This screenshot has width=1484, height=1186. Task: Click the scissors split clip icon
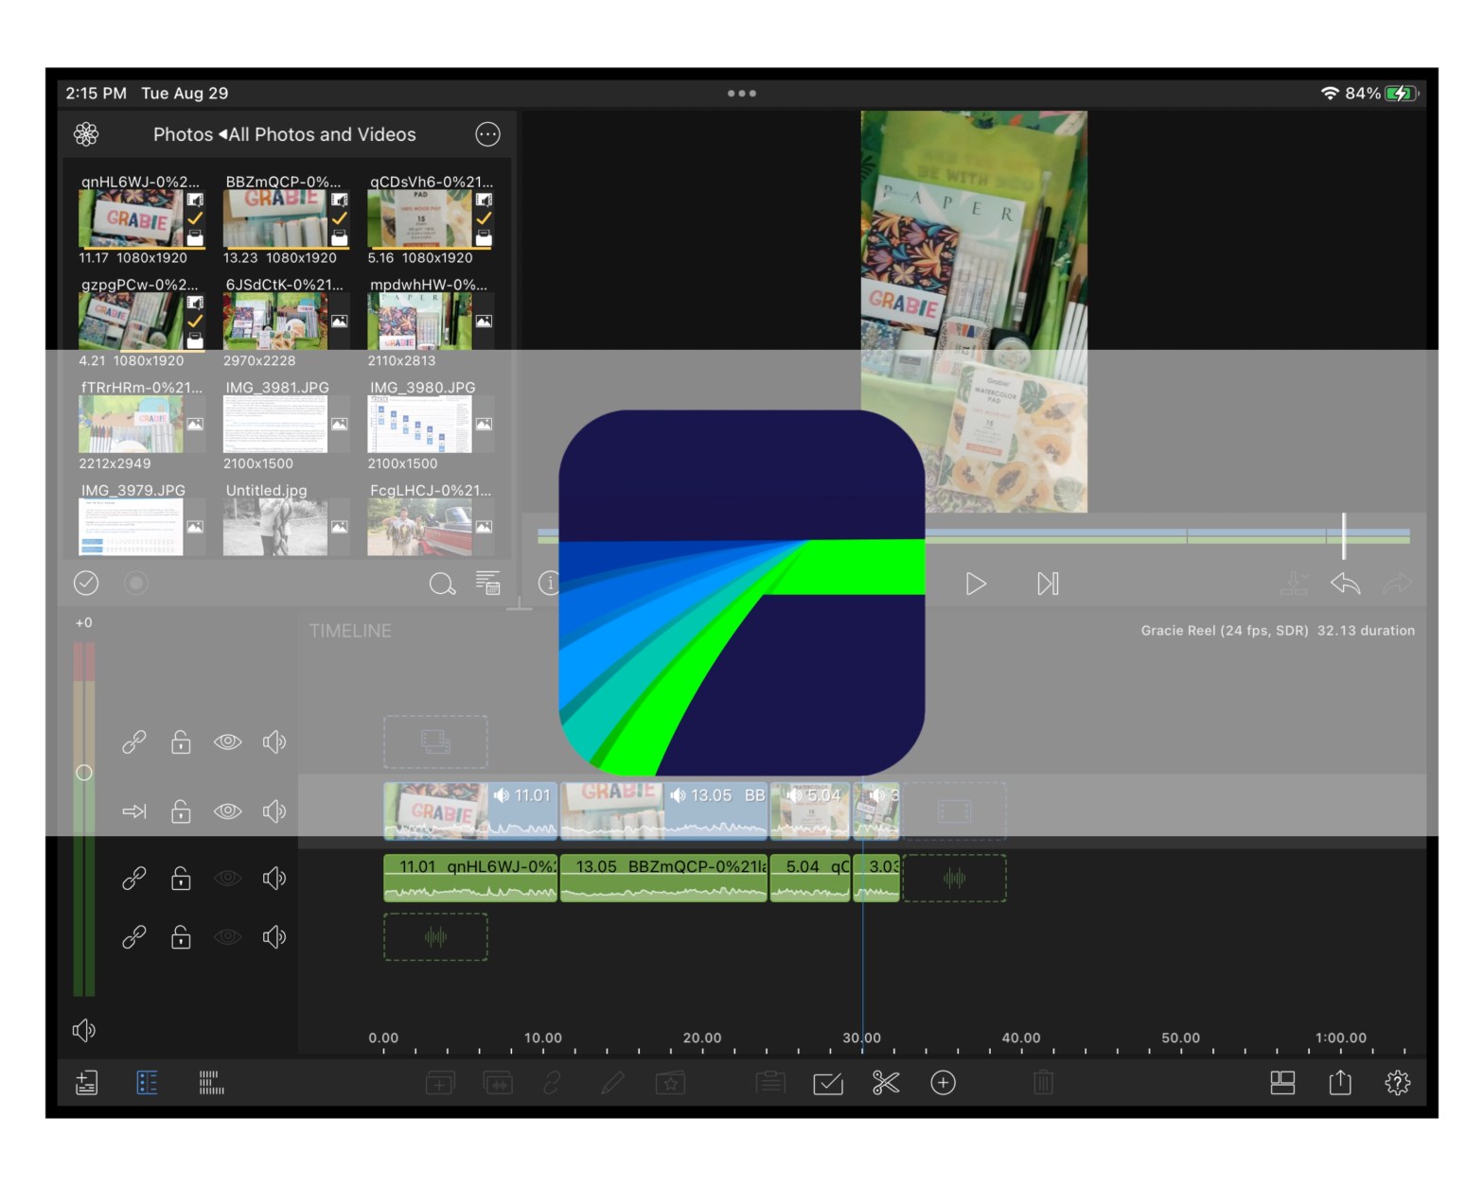[885, 1083]
